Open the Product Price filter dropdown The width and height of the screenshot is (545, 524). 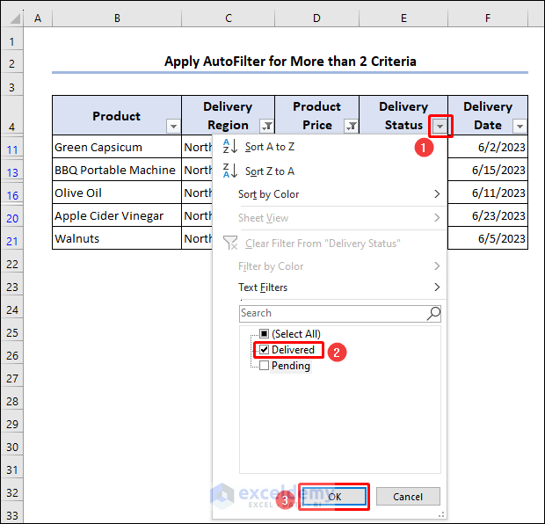pyautogui.click(x=351, y=127)
